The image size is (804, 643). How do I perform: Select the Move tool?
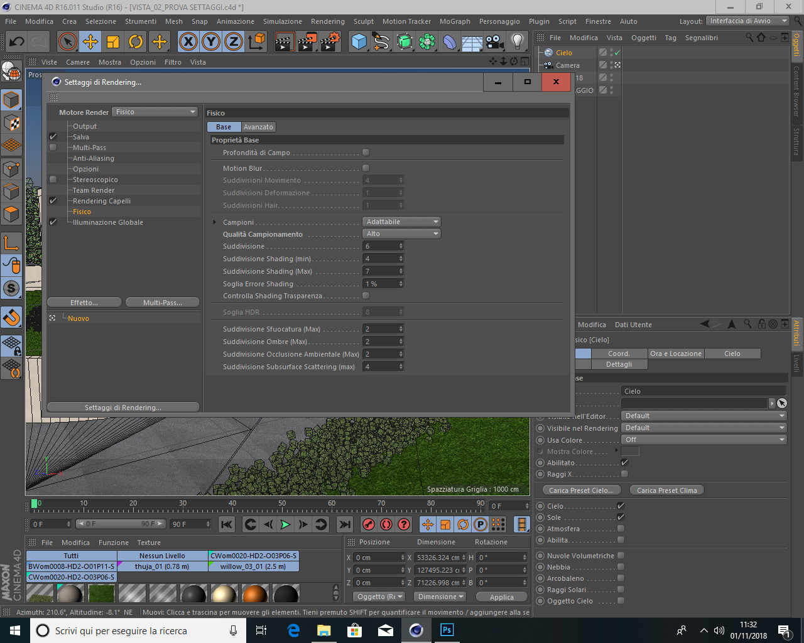click(x=90, y=42)
